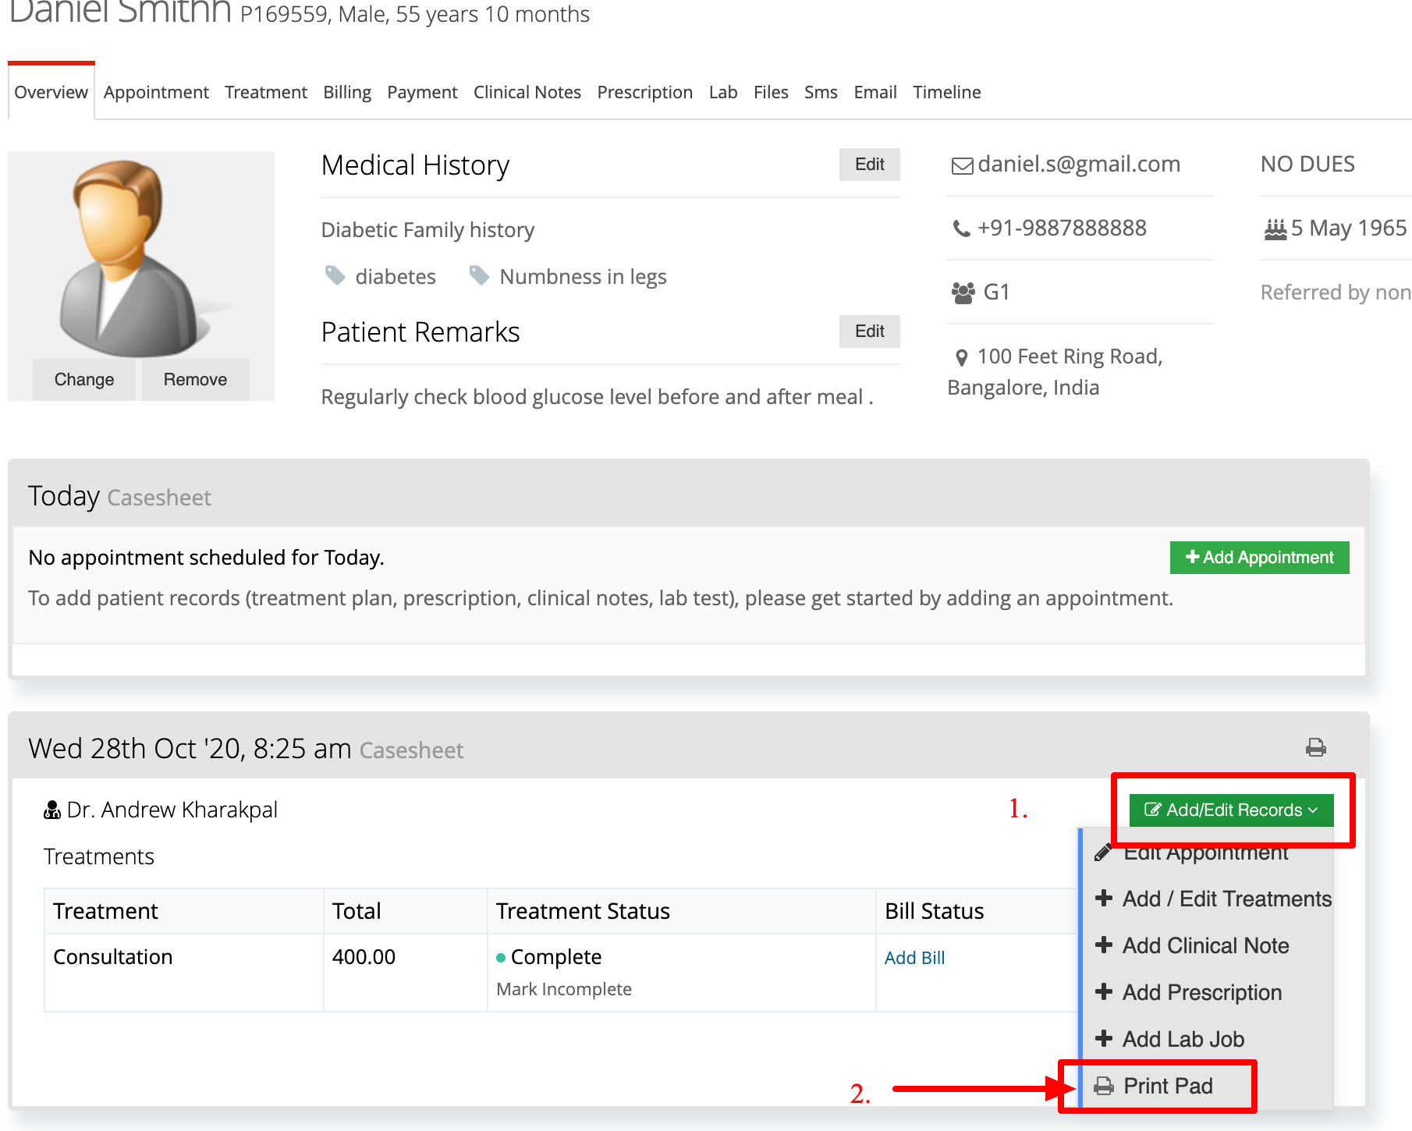Click Mark Incomplete under treatment status

point(564,989)
